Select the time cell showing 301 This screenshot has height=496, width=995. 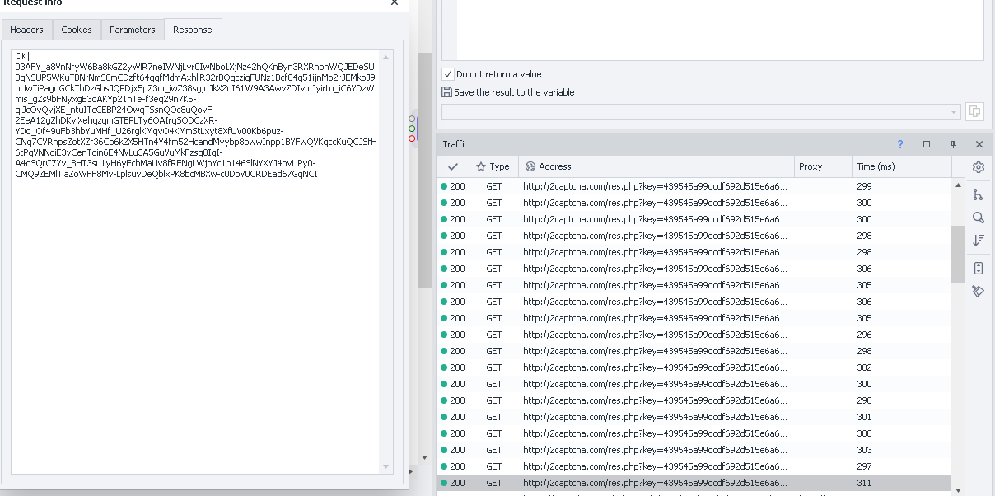(864, 417)
